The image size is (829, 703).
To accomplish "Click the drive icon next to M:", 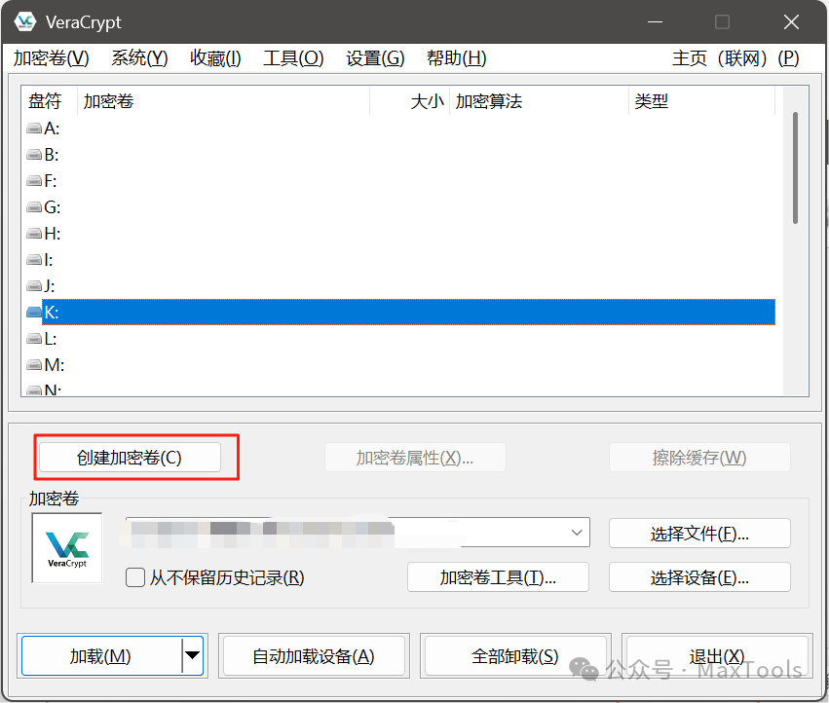I will coord(34,365).
